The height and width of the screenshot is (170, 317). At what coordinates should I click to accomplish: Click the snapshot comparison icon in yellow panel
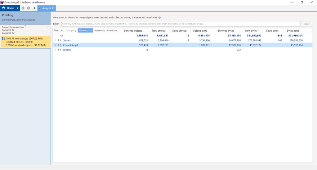coord(4,39)
